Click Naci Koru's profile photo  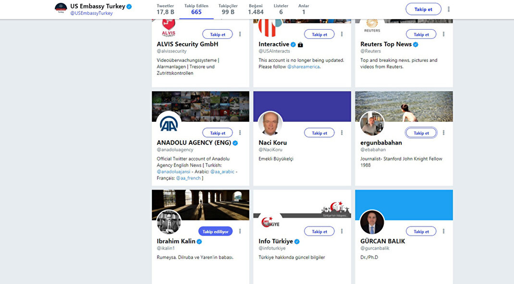270,124
